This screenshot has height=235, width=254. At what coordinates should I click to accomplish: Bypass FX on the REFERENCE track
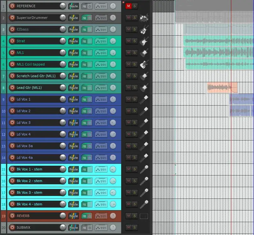[x=90, y=6]
